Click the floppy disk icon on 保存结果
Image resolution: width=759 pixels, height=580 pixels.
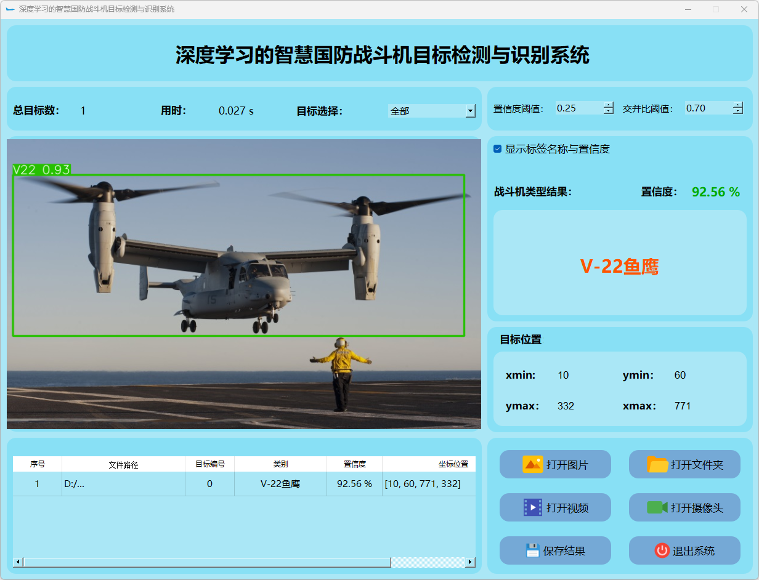(x=533, y=550)
